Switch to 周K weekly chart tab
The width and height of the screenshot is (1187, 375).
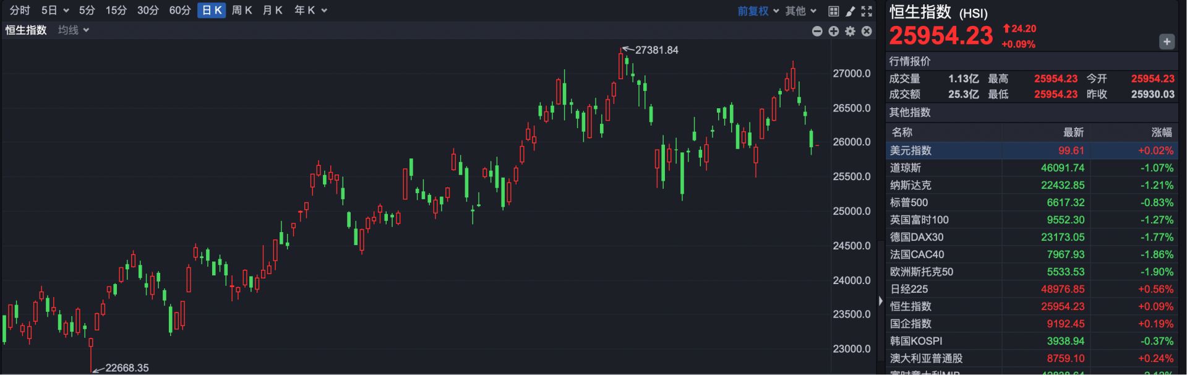click(x=242, y=11)
